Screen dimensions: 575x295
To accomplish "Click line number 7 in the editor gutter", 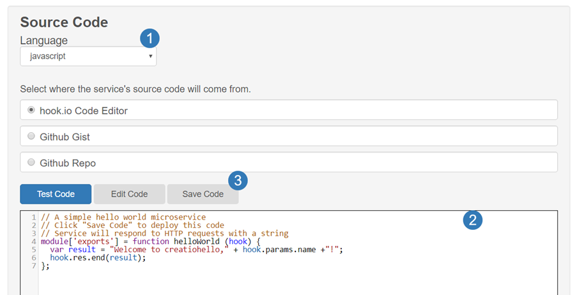I will [33, 266].
